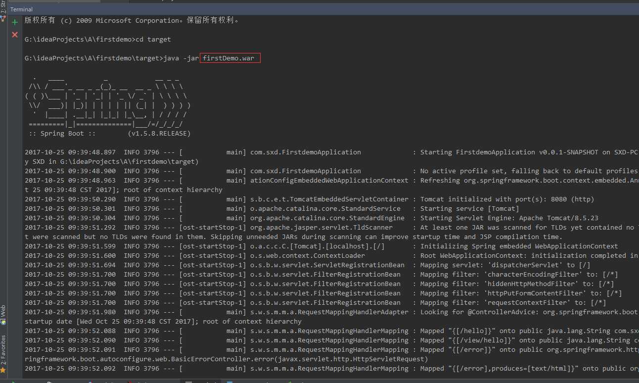Click the timestamp '2017-10-25 09:39:51.980'

click(x=70, y=312)
